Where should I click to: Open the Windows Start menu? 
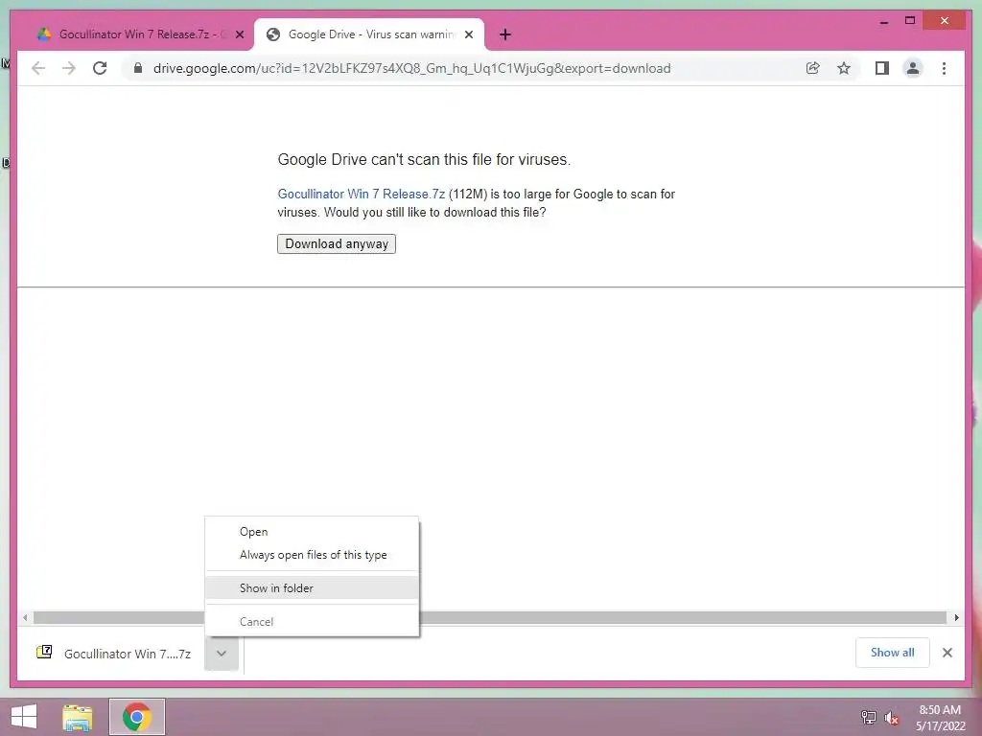24,717
